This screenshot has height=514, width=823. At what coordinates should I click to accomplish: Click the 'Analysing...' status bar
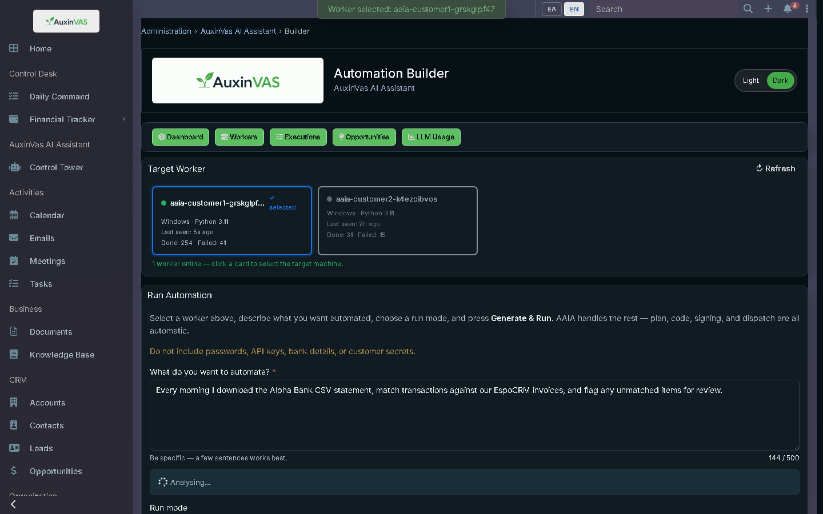pos(474,482)
